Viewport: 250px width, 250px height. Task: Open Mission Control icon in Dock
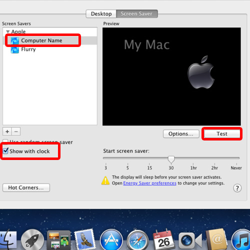pos(59,240)
